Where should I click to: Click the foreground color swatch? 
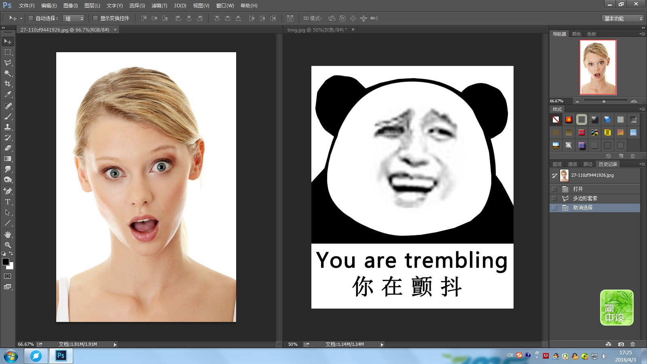click(6, 262)
